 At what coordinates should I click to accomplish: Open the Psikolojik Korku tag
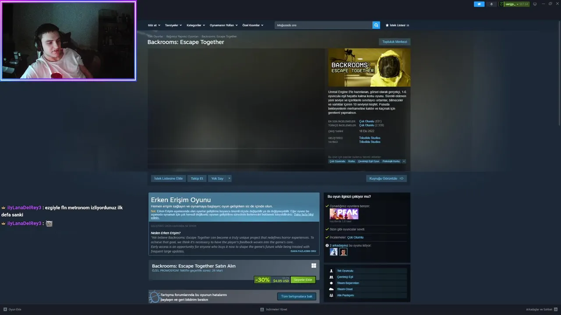click(x=391, y=161)
